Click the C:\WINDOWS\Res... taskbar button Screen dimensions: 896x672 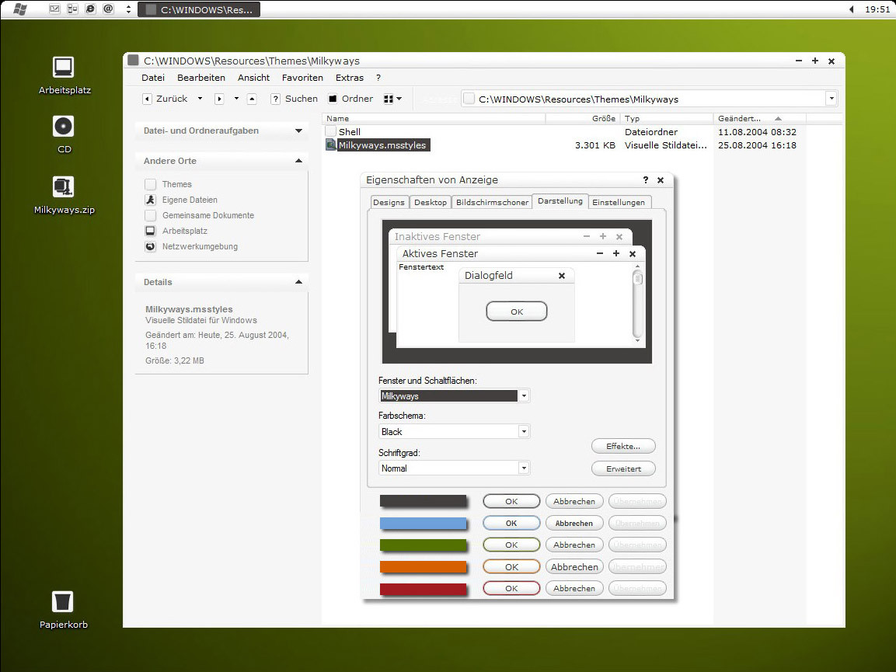coord(199,9)
